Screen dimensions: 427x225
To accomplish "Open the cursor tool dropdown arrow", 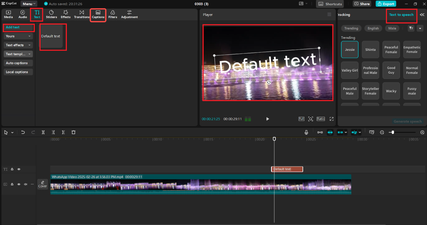I will tap(12, 132).
